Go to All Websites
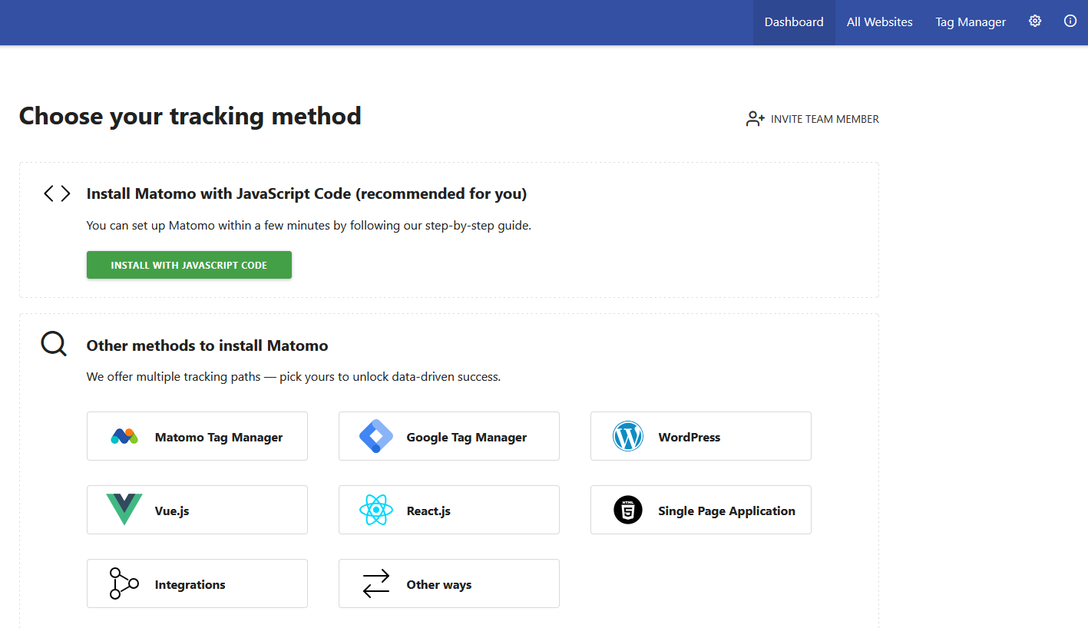Image resolution: width=1088 pixels, height=628 pixels. 880,22
